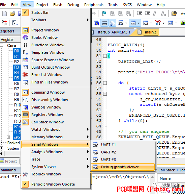185x194 pixels.
Task: Switch to startup_ARMCM3.s tab
Action: tap(114, 32)
